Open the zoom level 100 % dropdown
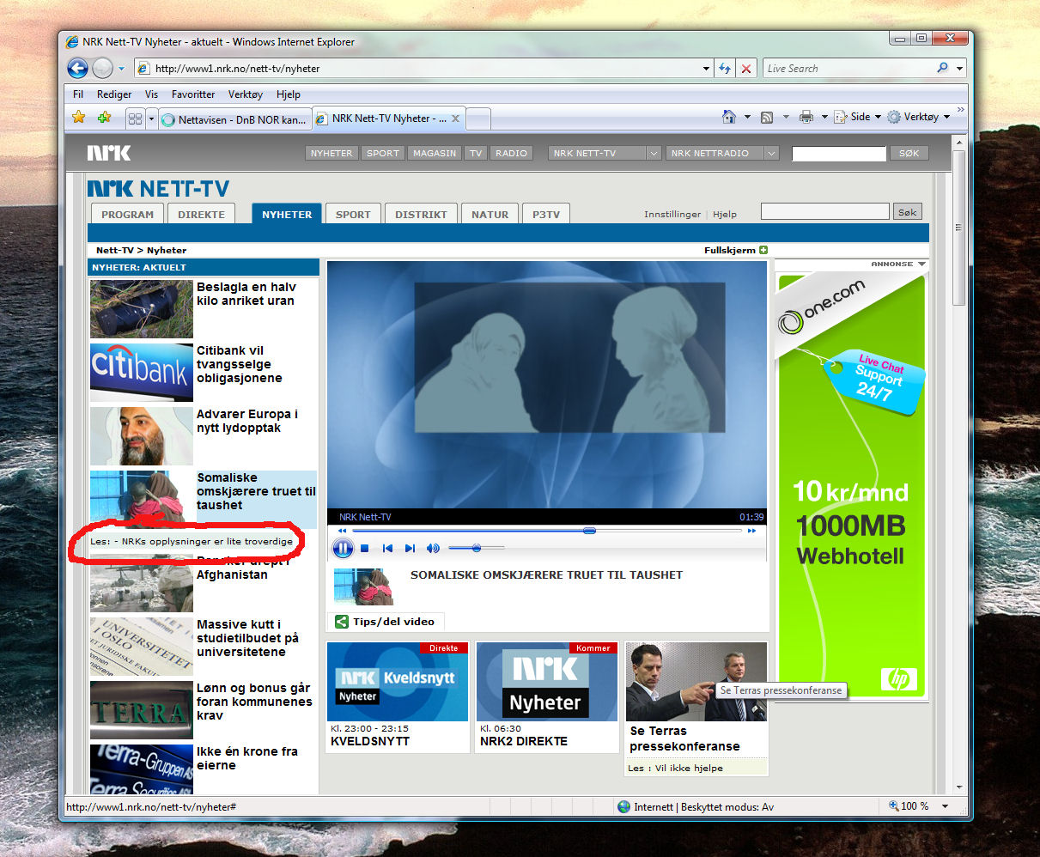This screenshot has height=857, width=1040. click(x=946, y=806)
